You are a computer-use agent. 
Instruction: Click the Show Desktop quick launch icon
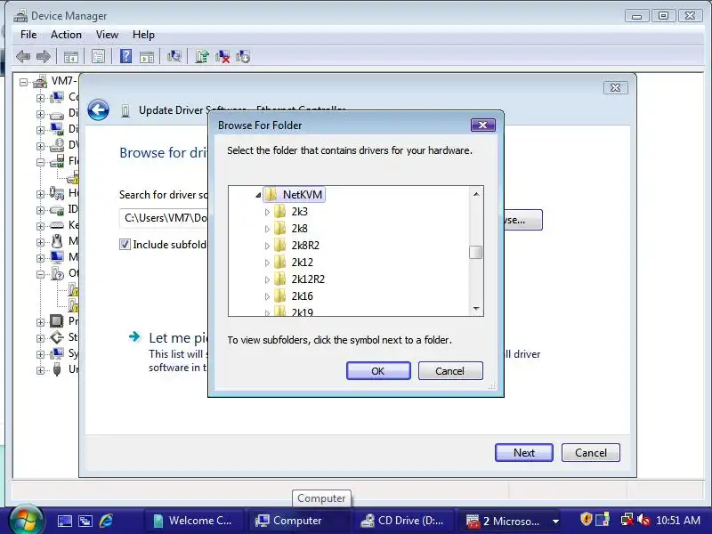click(x=64, y=521)
